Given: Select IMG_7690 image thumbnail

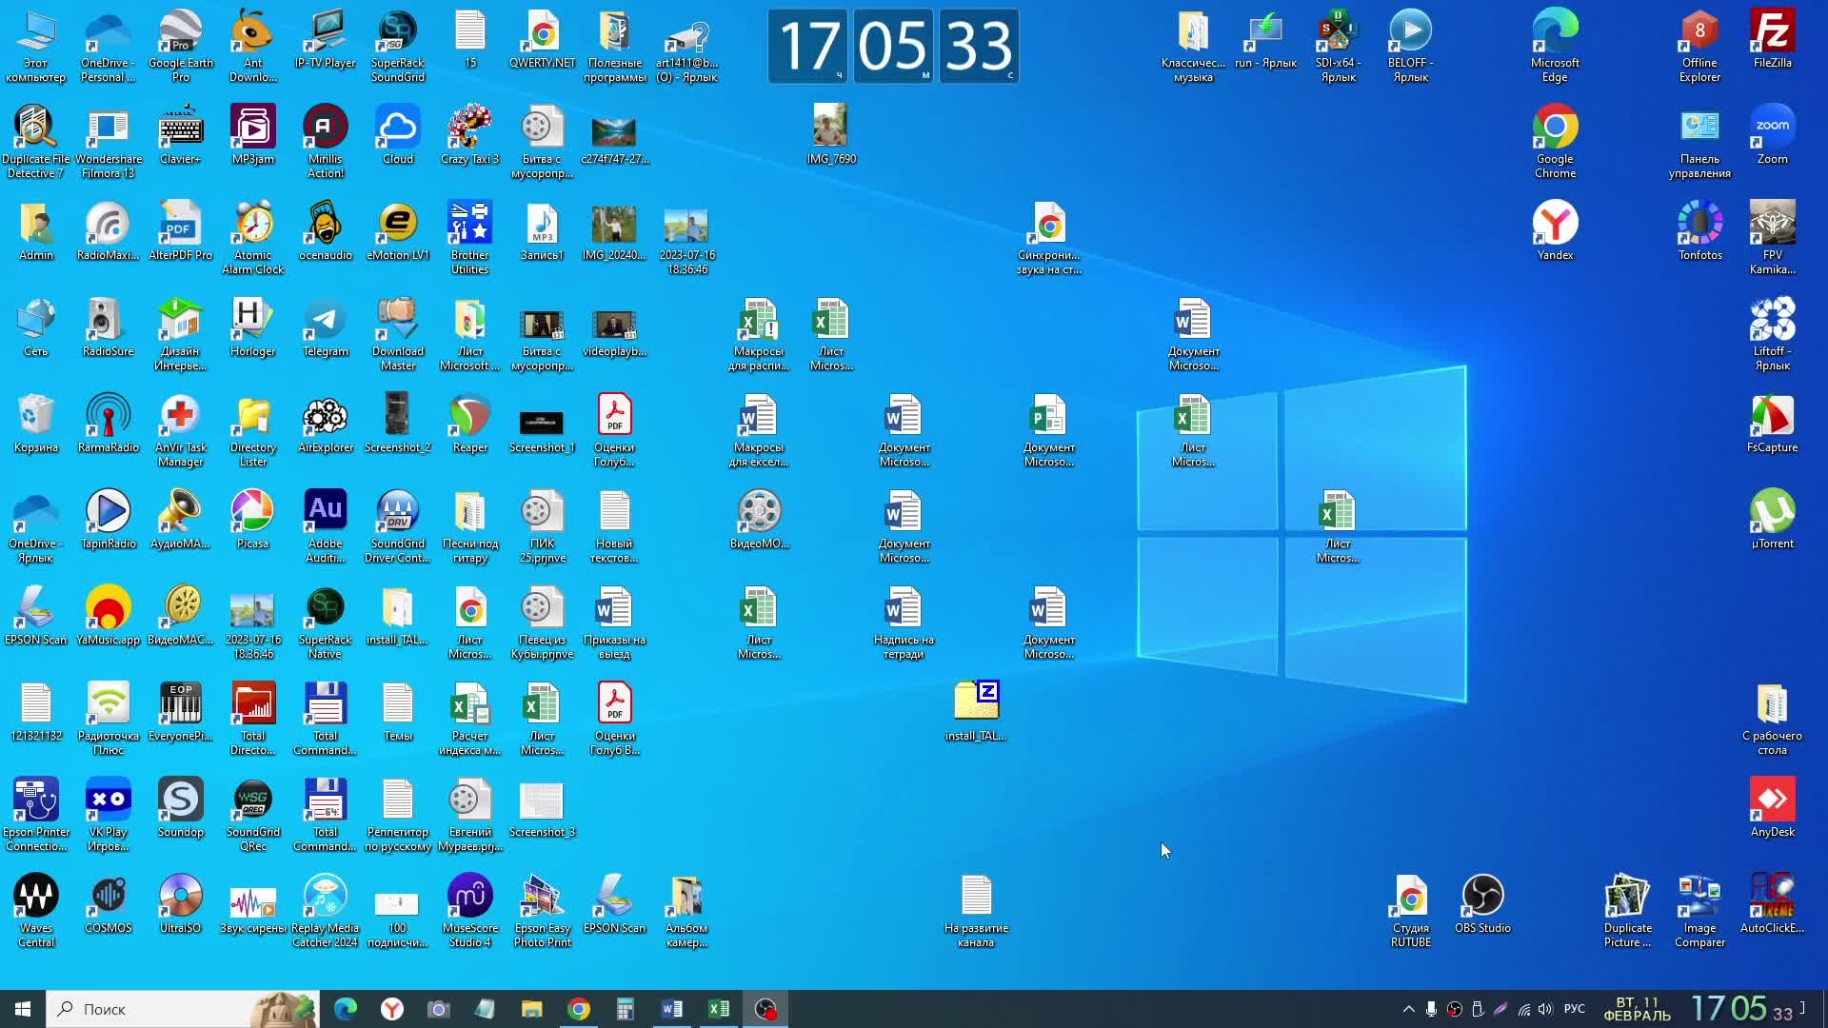Looking at the screenshot, I should point(830,135).
